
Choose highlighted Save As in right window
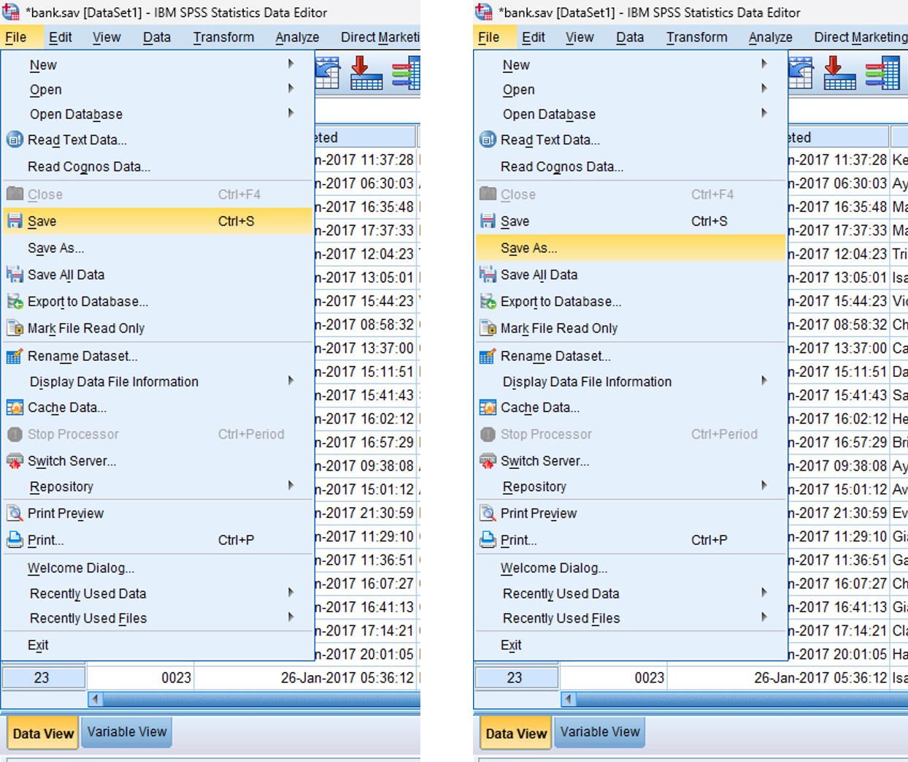click(x=631, y=248)
